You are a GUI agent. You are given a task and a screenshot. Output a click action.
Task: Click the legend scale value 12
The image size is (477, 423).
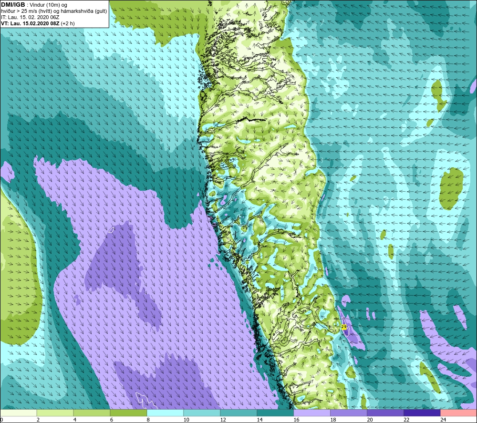tap(223, 420)
